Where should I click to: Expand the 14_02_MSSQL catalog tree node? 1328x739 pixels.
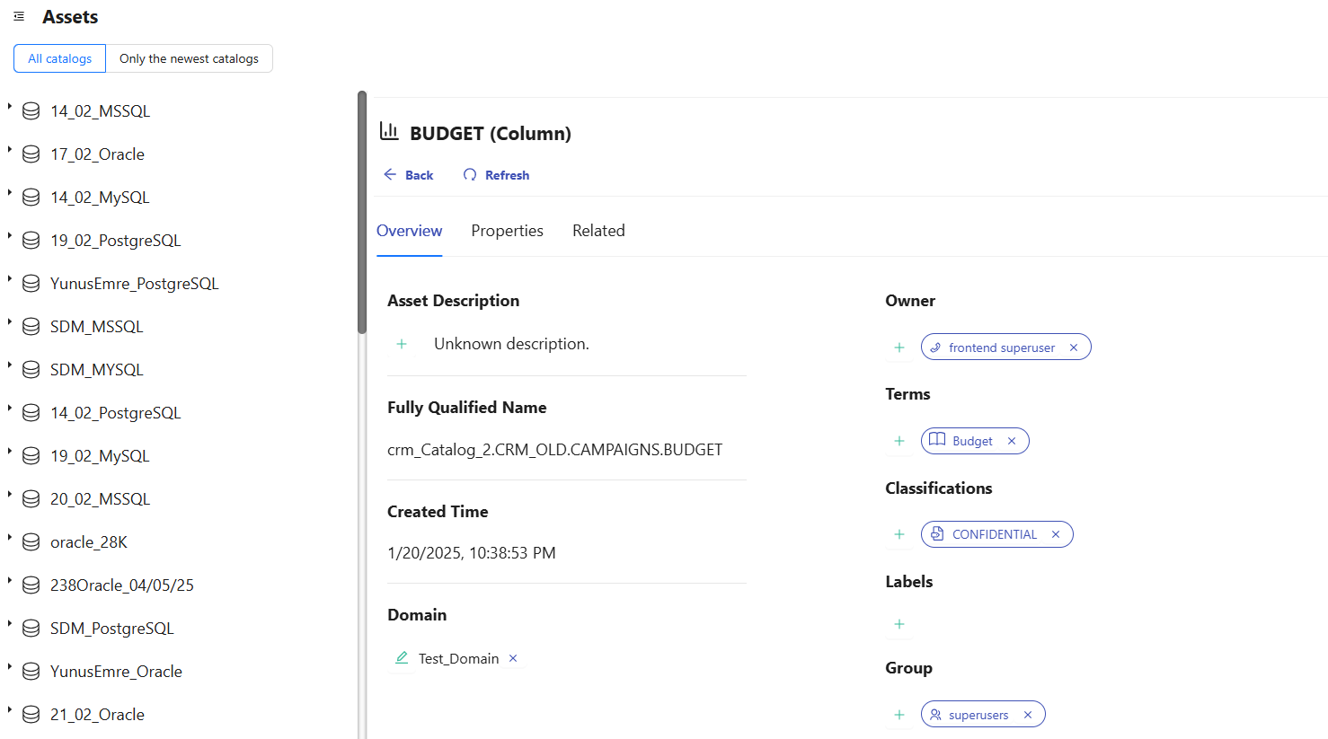[10, 106]
